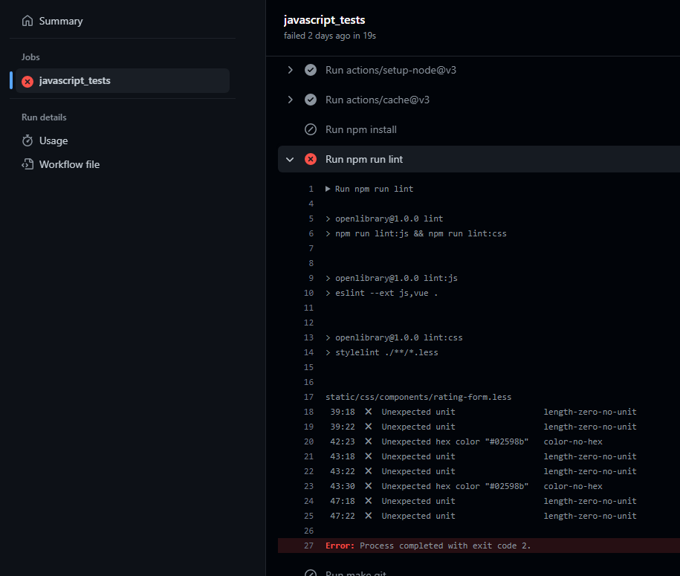The width and height of the screenshot is (680, 576).
Task: Click the Workflow file code icon
Action: point(27,164)
